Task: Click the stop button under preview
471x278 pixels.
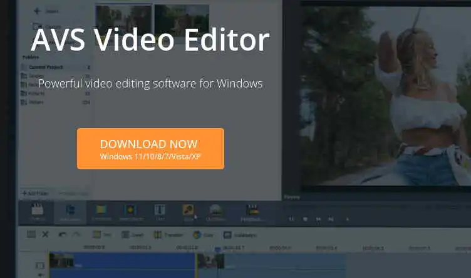Action: point(305,219)
